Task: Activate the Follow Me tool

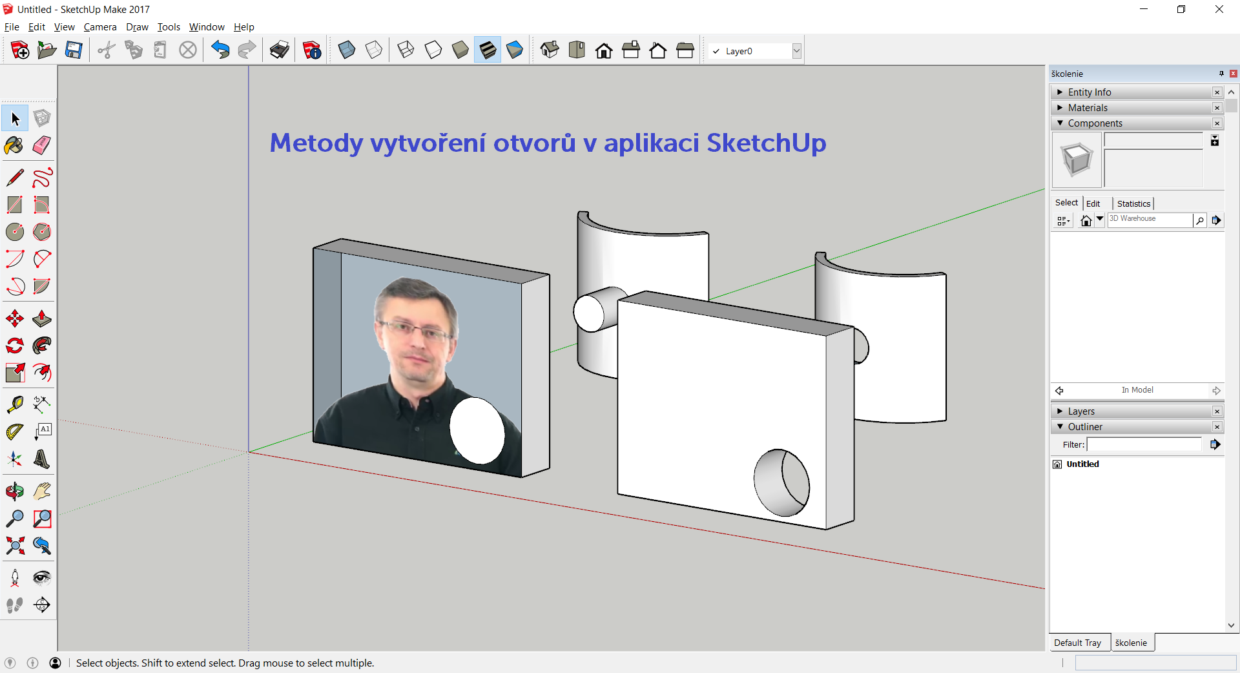Action: pos(42,346)
